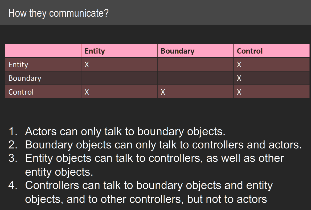311x210 pixels.
Task: Select the 'Boundary' column header cell
Action: point(195,51)
